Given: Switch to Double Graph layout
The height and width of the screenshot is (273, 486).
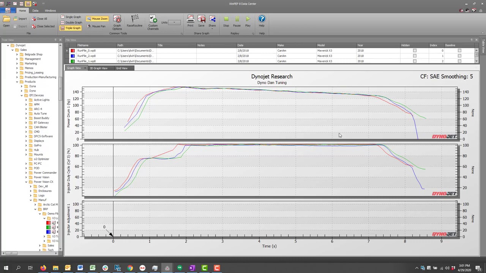Looking at the screenshot, I should 71,22.
